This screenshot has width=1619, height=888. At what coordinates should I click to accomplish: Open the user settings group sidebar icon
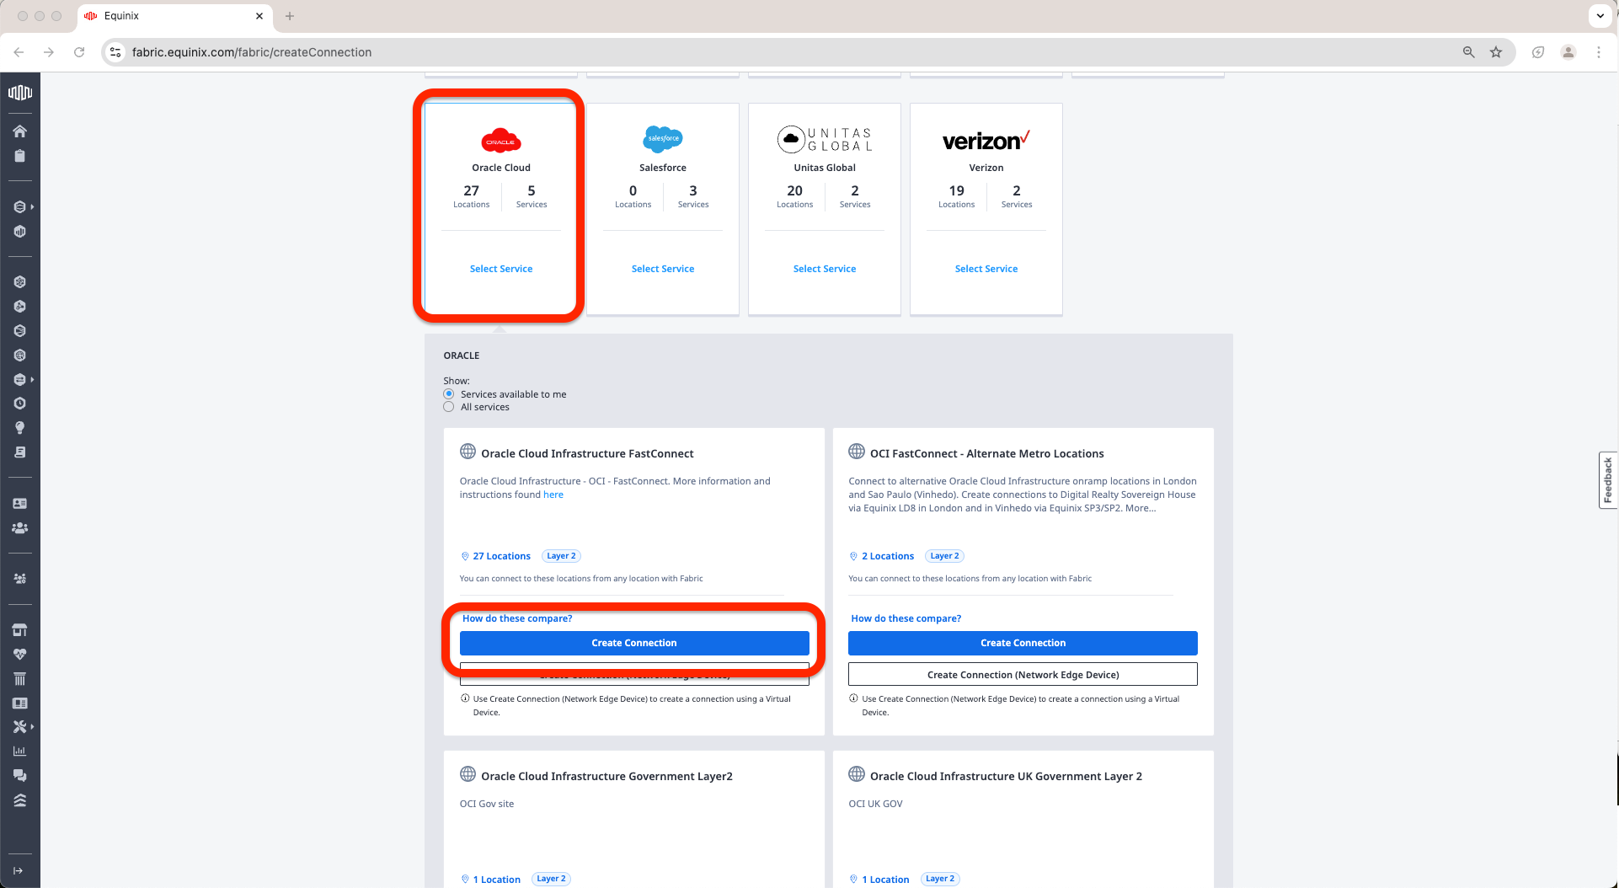pyautogui.click(x=20, y=579)
